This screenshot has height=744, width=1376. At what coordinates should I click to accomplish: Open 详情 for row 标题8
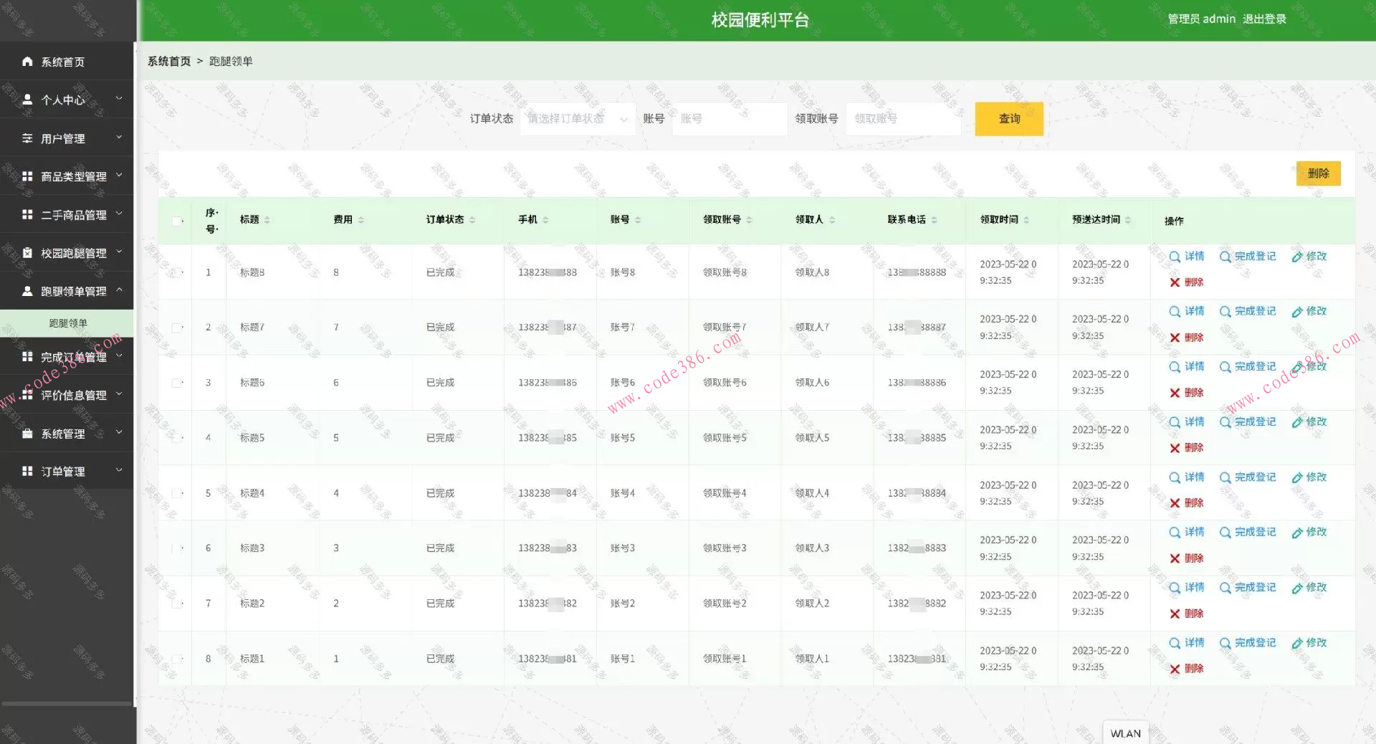1187,257
